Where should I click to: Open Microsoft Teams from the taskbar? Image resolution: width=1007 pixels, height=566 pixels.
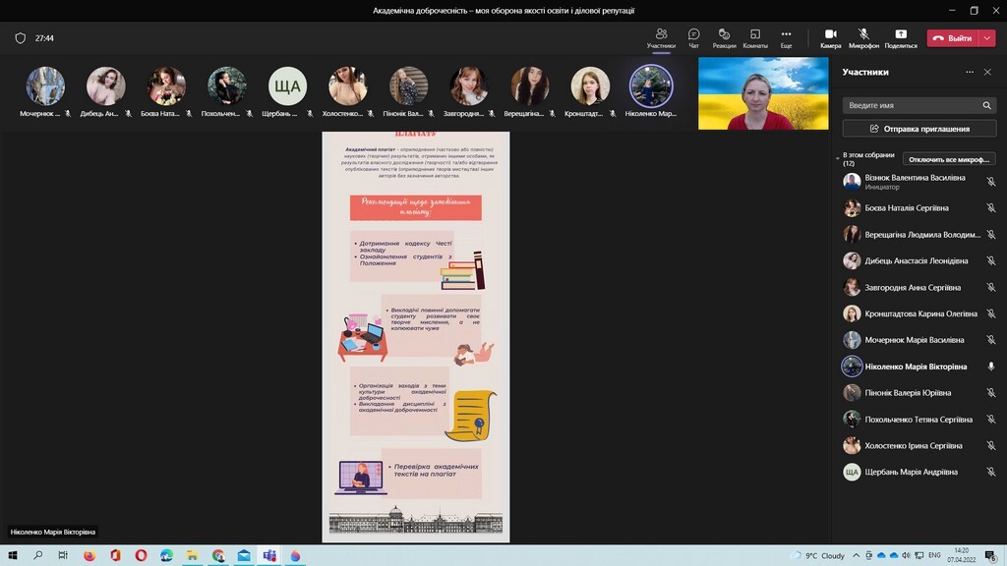(x=268, y=555)
